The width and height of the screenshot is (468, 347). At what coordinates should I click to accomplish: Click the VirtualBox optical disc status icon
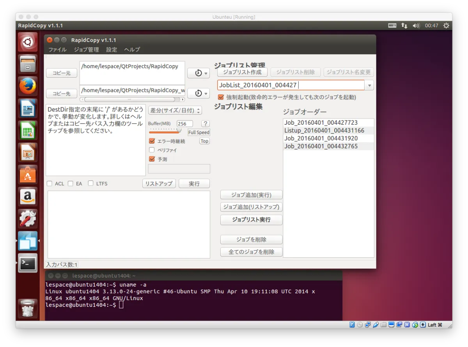click(360, 324)
